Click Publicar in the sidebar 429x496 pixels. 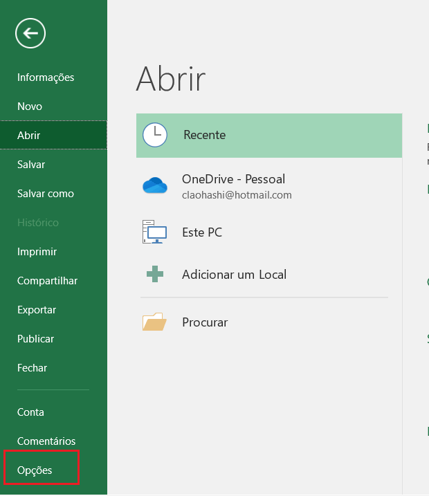pos(35,339)
